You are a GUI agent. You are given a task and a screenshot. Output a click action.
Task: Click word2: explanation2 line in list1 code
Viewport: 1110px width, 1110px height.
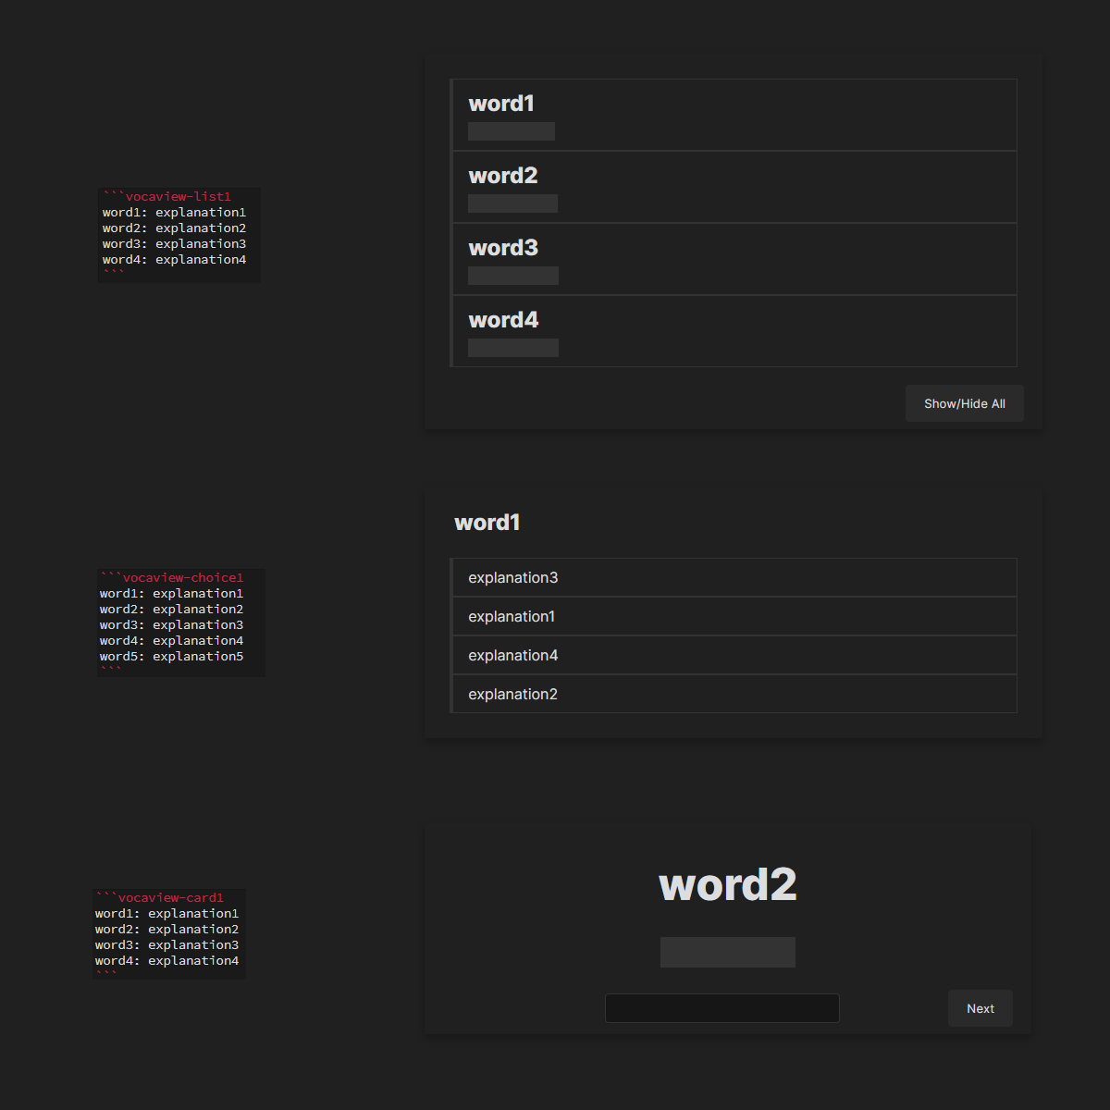(x=175, y=228)
